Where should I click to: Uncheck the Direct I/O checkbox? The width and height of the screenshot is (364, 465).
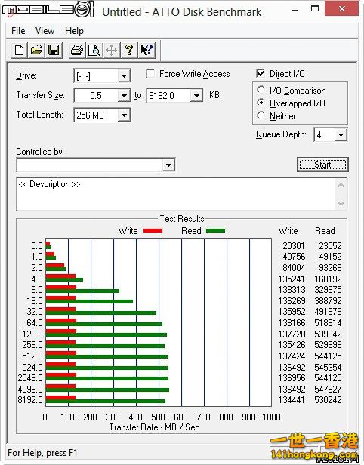261,73
